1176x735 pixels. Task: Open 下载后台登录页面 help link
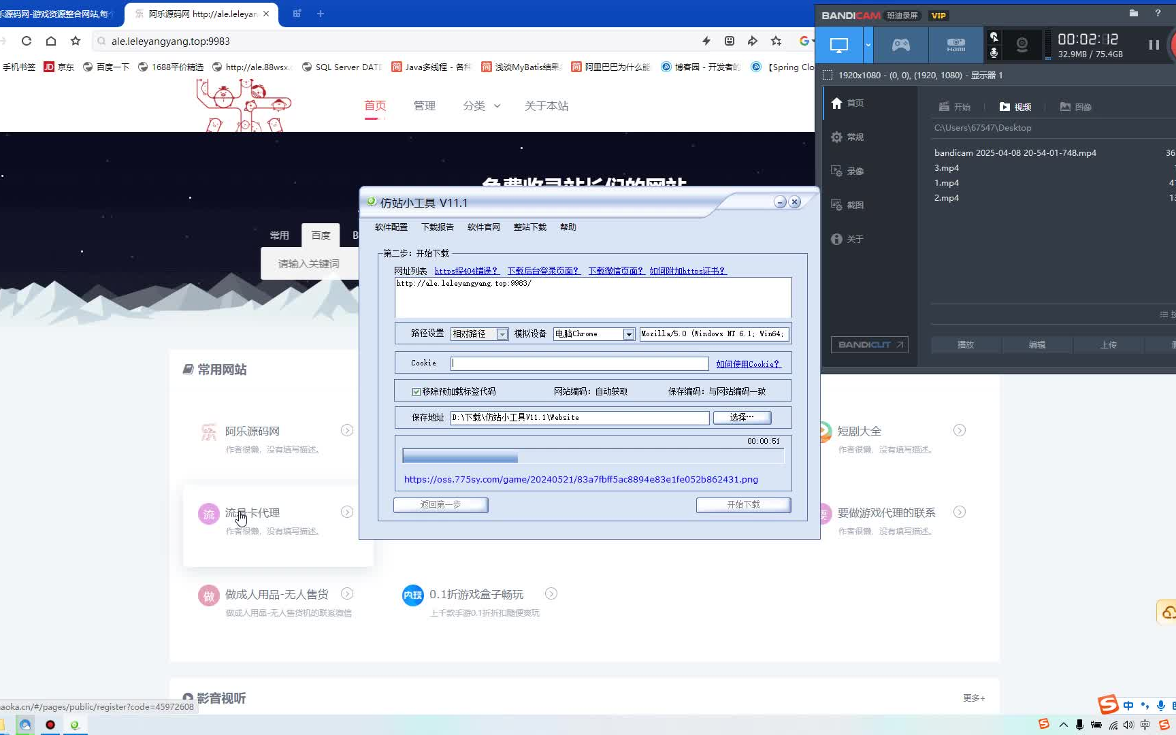(543, 271)
